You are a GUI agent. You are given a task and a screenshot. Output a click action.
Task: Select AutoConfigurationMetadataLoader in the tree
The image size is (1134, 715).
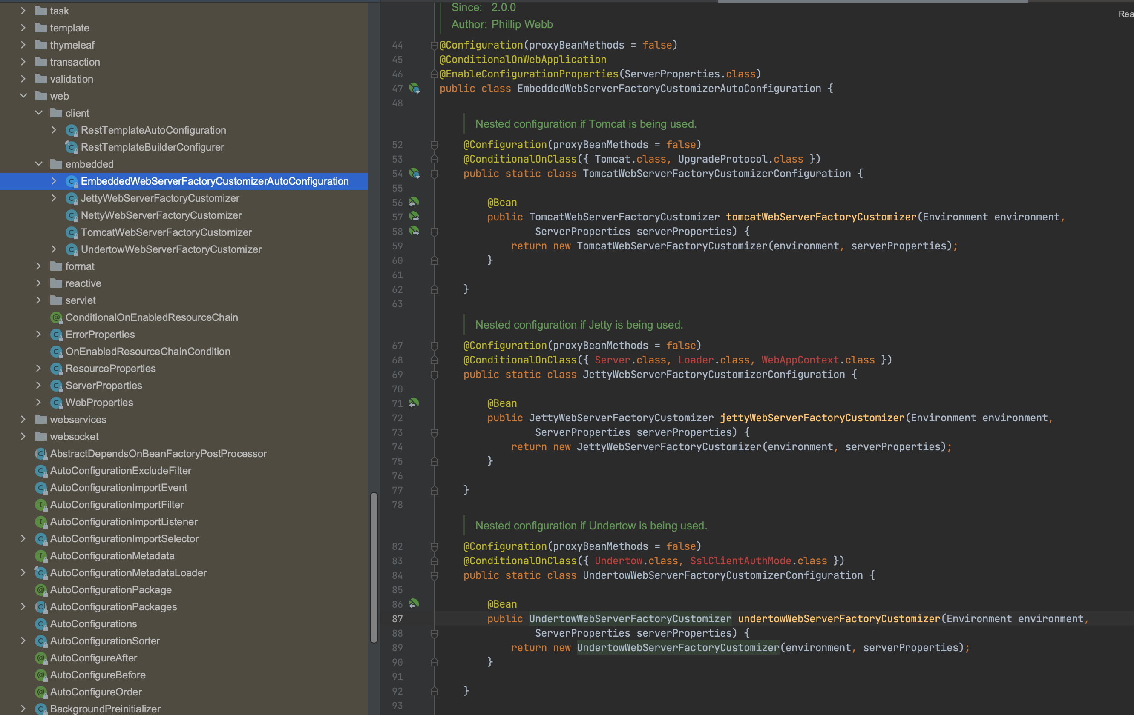(129, 573)
